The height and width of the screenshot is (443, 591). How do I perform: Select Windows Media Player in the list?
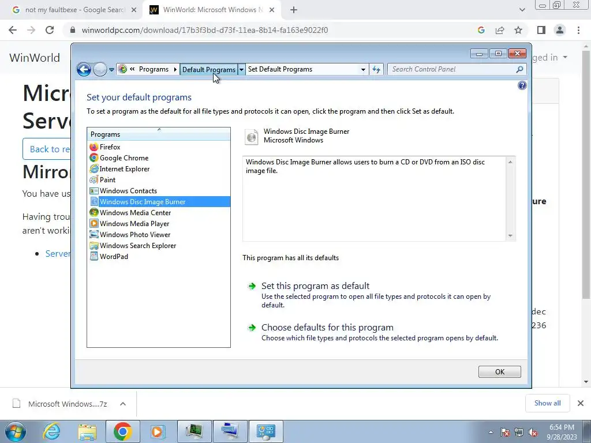point(159,223)
